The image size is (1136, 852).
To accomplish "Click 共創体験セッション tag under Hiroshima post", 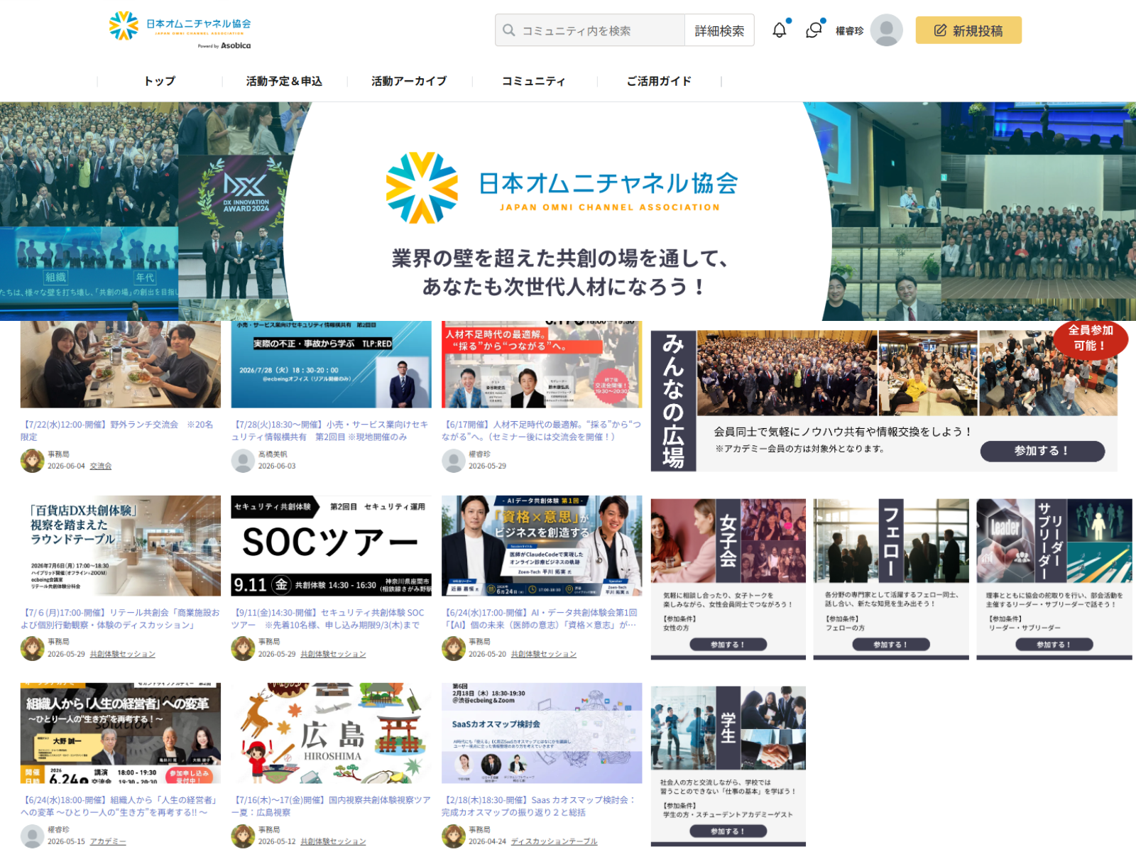I will click(333, 841).
